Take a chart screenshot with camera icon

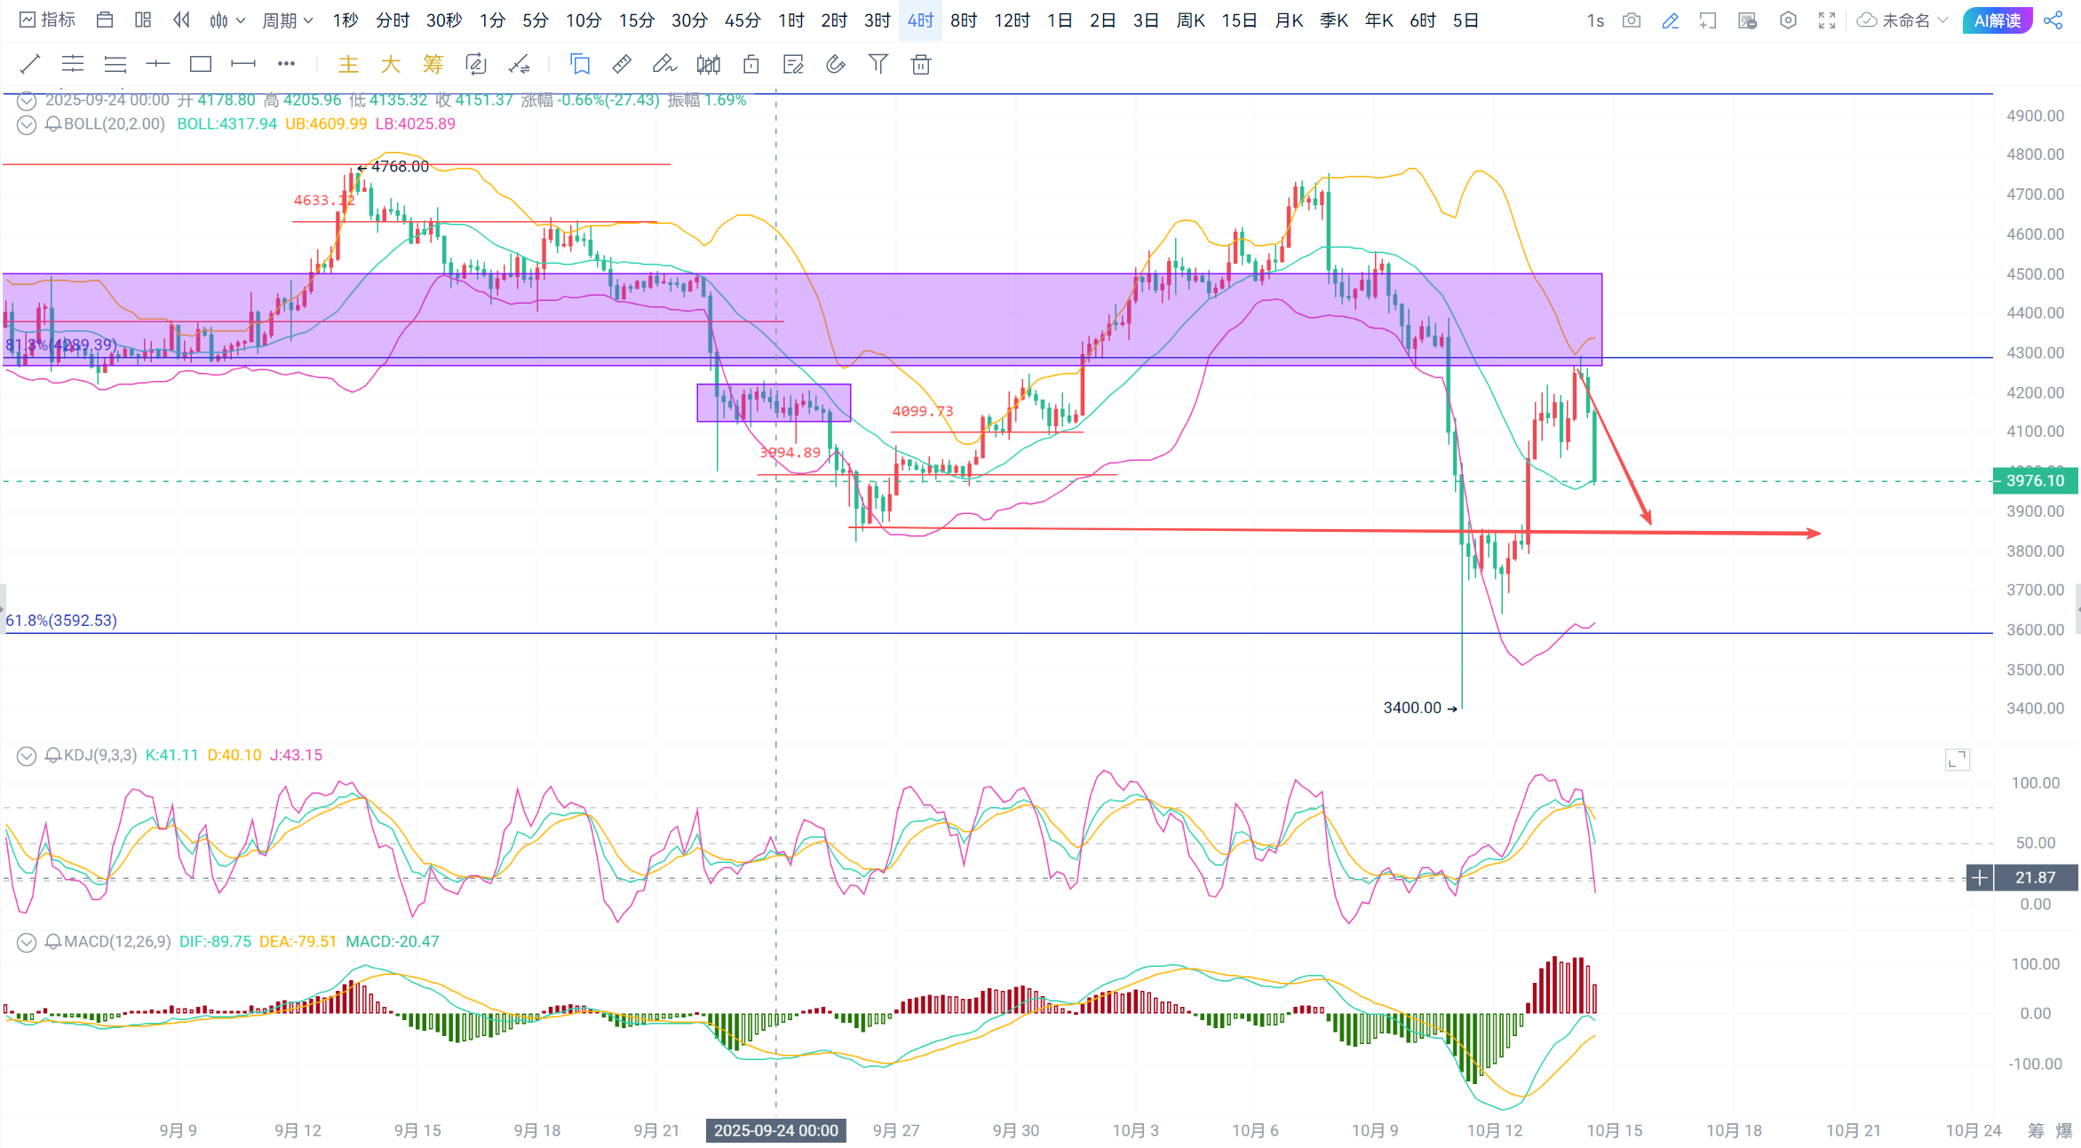click(x=1632, y=20)
